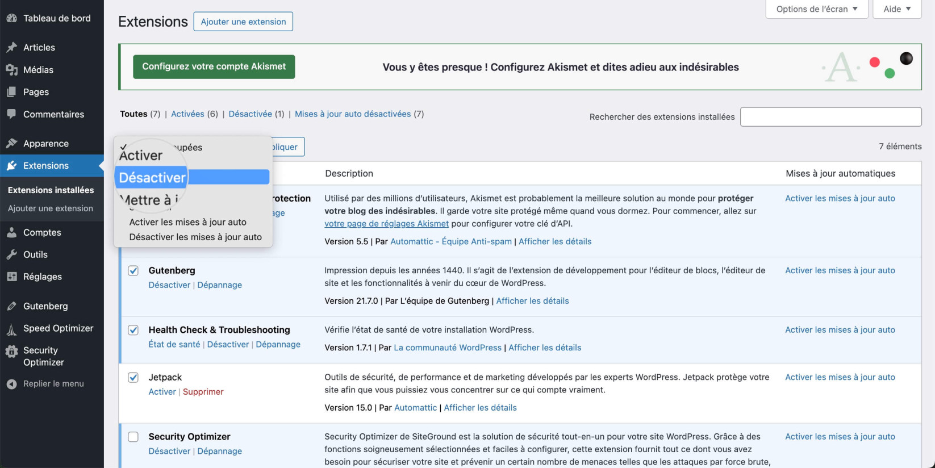Open Extensions installées submenu item

tap(51, 190)
